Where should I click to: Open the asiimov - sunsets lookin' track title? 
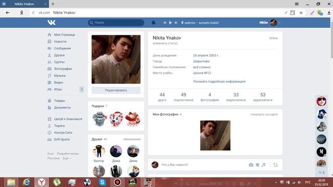click(201, 23)
